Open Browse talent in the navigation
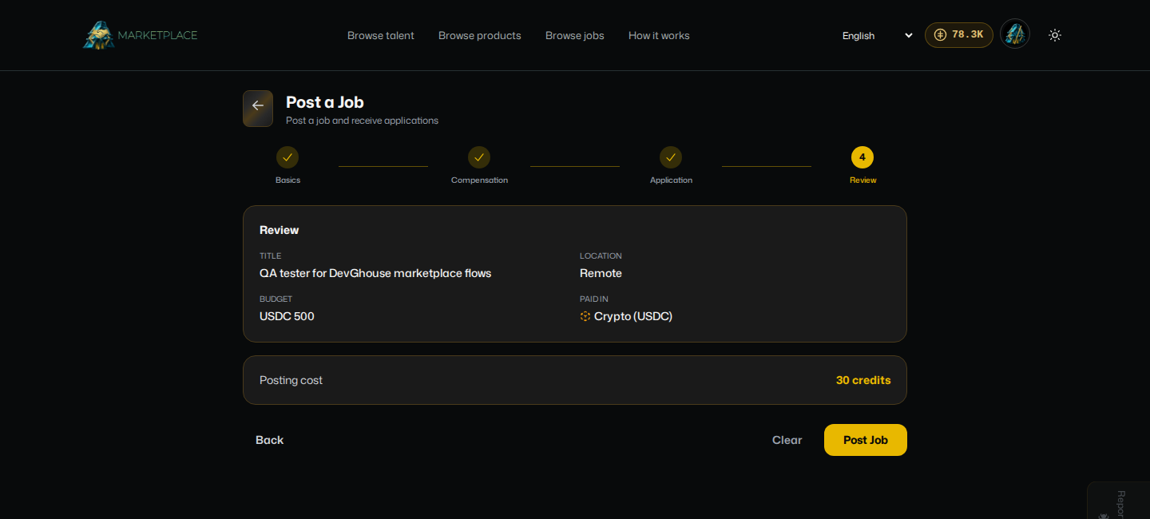 381,35
